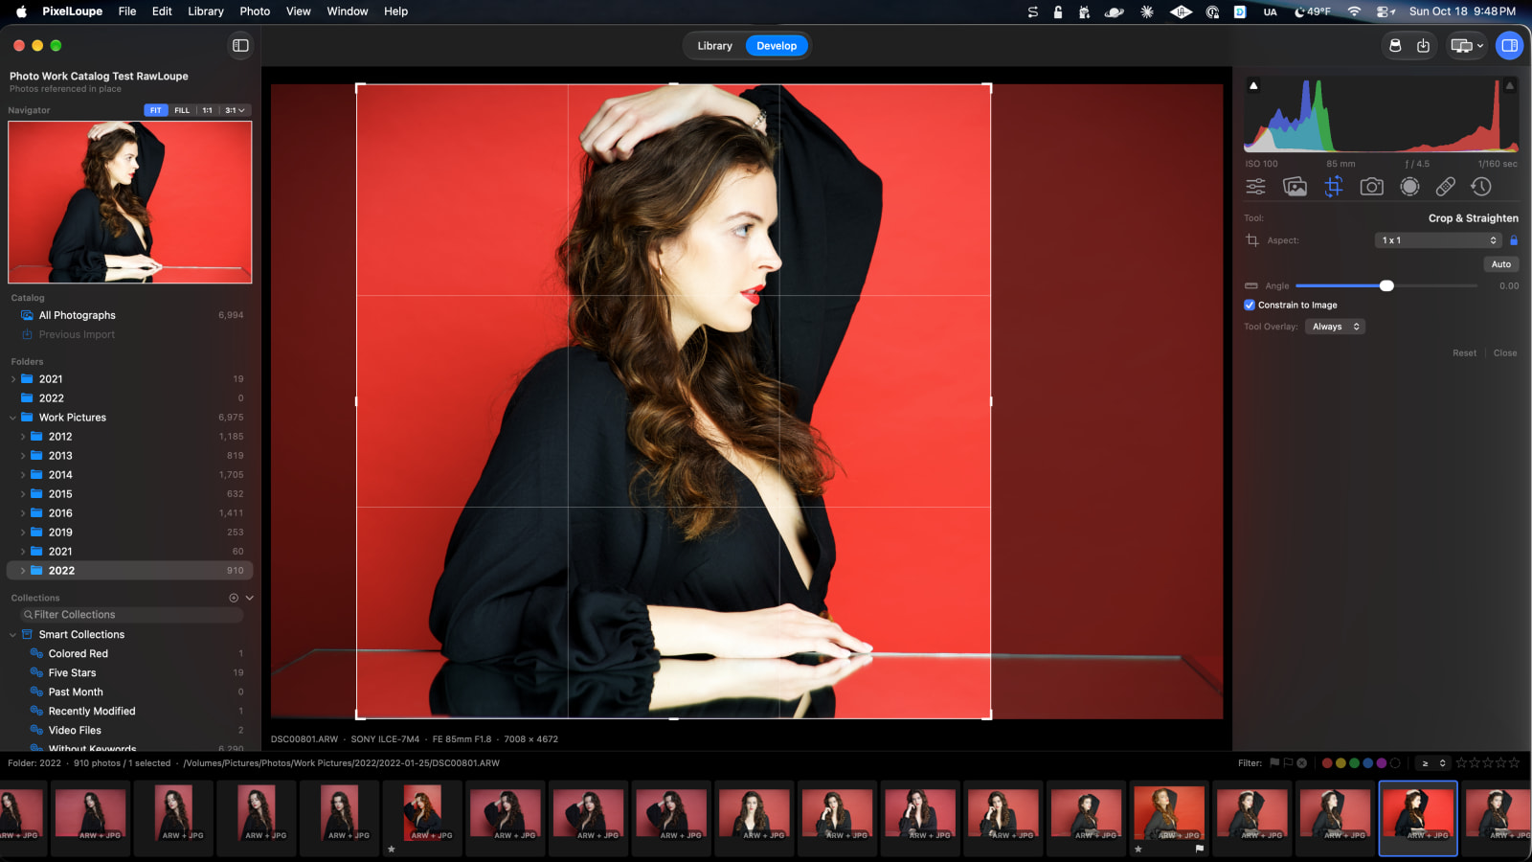The width and height of the screenshot is (1532, 862).
Task: Add a new collection with plus icon
Action: tap(234, 598)
